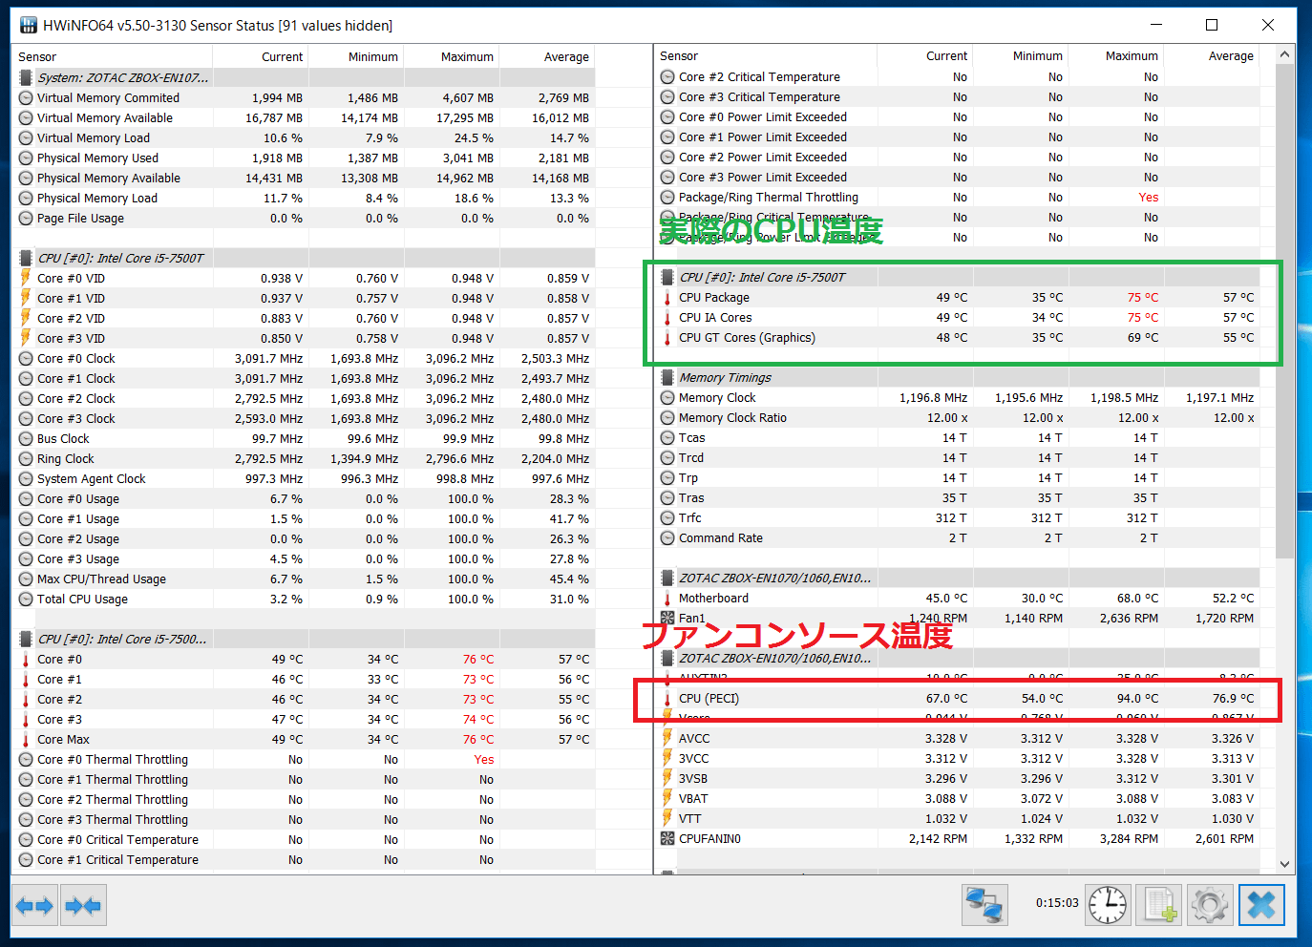Select the Core #1 Critical Temperature row
Viewport: 1312px width, 947px height.
point(304,859)
